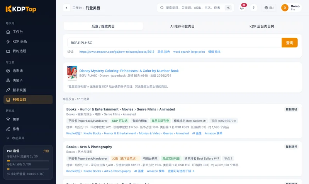Select AI 推荐刊登类目 tab
The image size is (309, 184).
click(182, 26)
